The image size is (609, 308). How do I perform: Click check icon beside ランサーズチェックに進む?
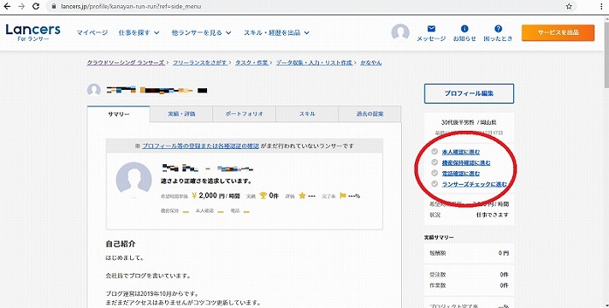coord(435,184)
